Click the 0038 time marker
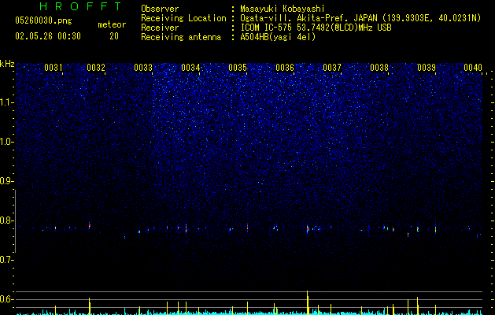This screenshot has width=495, height=315. click(379, 68)
